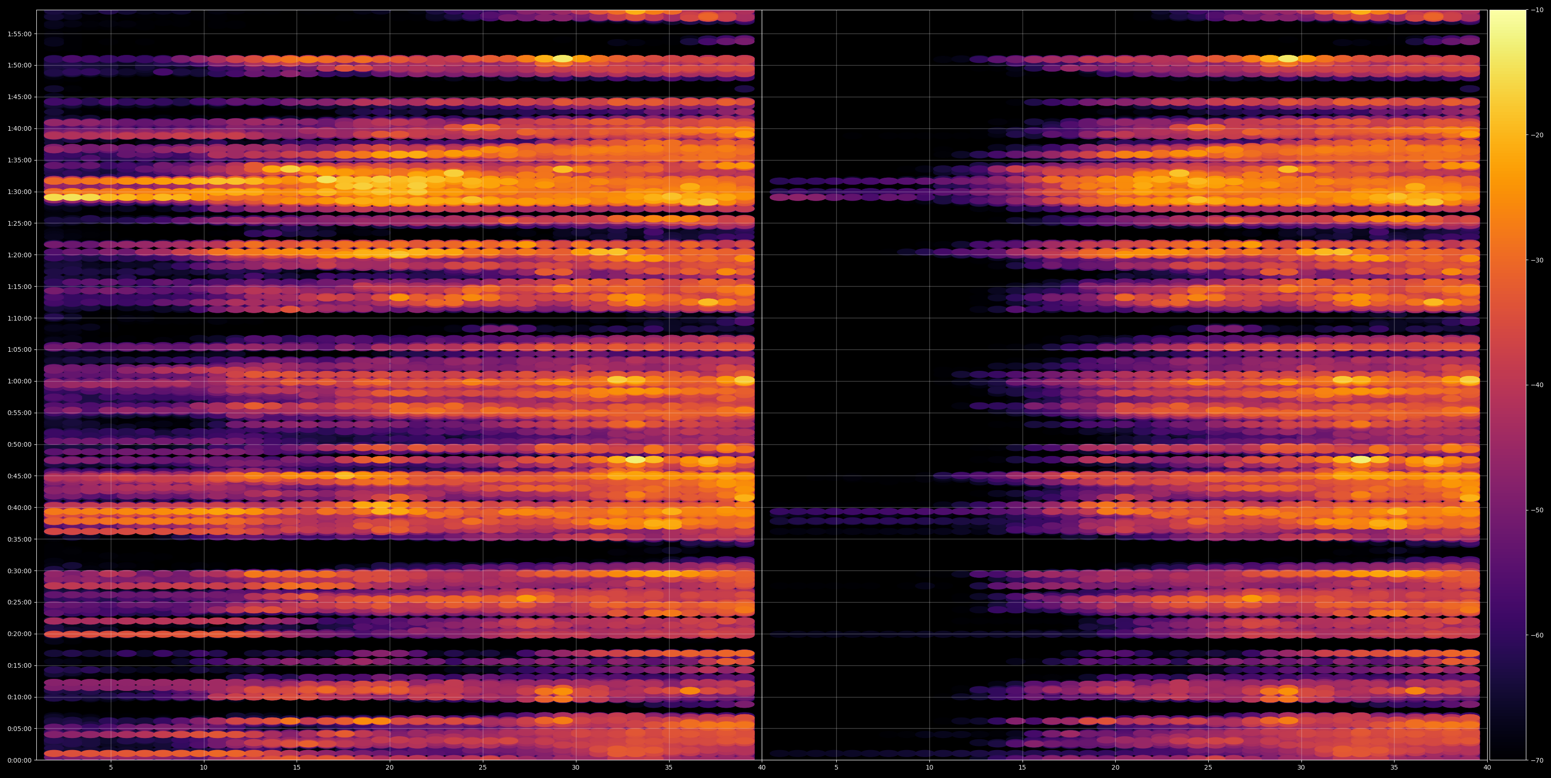Click the −50 colorbar scale label

pyautogui.click(x=1537, y=510)
